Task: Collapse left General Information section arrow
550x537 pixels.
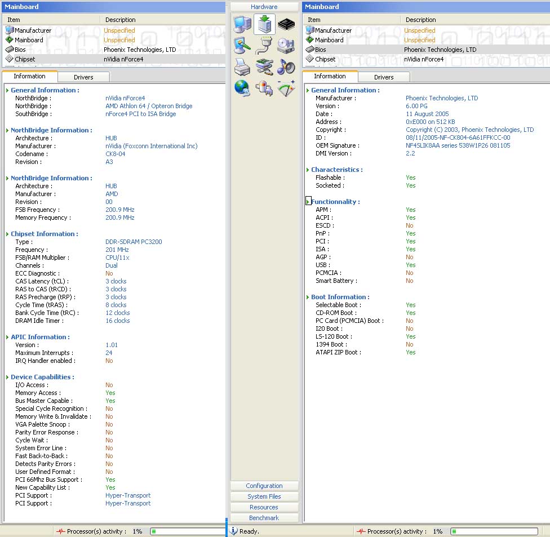Action: pos(7,90)
